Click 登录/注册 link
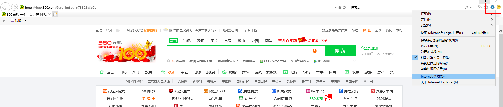This screenshot has height=107, width=503. pos(369,48)
